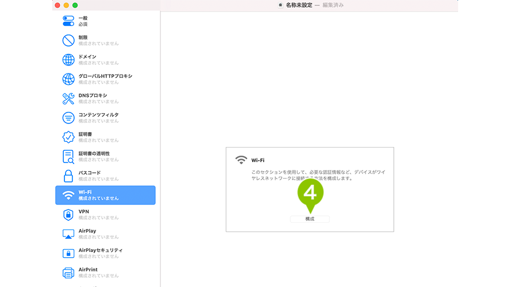The height and width of the screenshot is (287, 511).
Task: Select the 一般 payload row
Action: coord(105,21)
